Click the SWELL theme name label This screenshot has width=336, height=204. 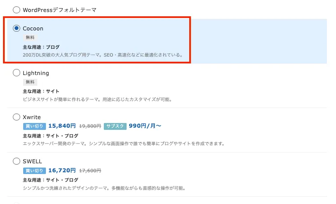pyautogui.click(x=32, y=161)
